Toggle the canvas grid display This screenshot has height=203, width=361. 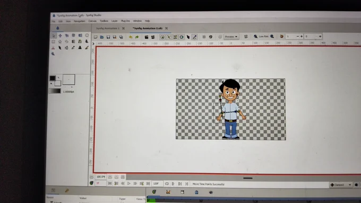[204, 37]
